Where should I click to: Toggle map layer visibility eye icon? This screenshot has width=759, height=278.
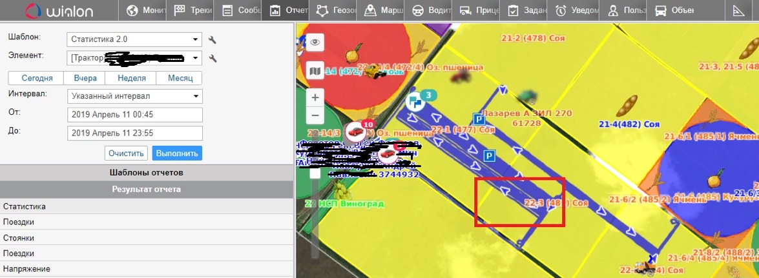click(x=315, y=43)
